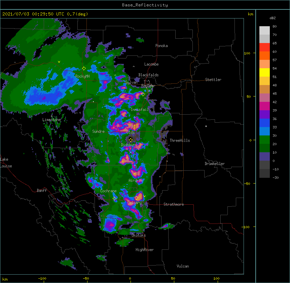Click the Sundre town label
The width and height of the screenshot is (290, 283).
98,131
